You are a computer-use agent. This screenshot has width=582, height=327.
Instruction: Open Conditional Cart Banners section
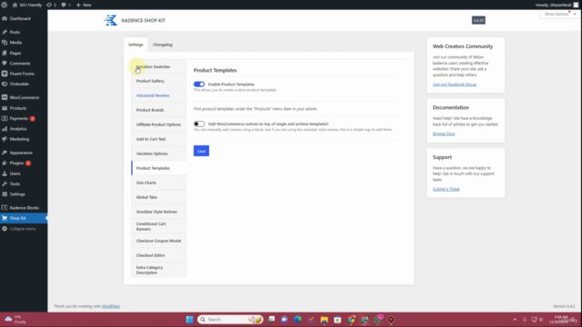[158, 226]
